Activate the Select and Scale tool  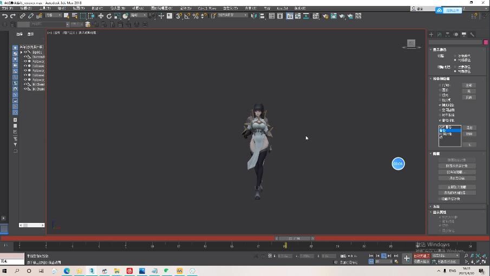(117, 16)
